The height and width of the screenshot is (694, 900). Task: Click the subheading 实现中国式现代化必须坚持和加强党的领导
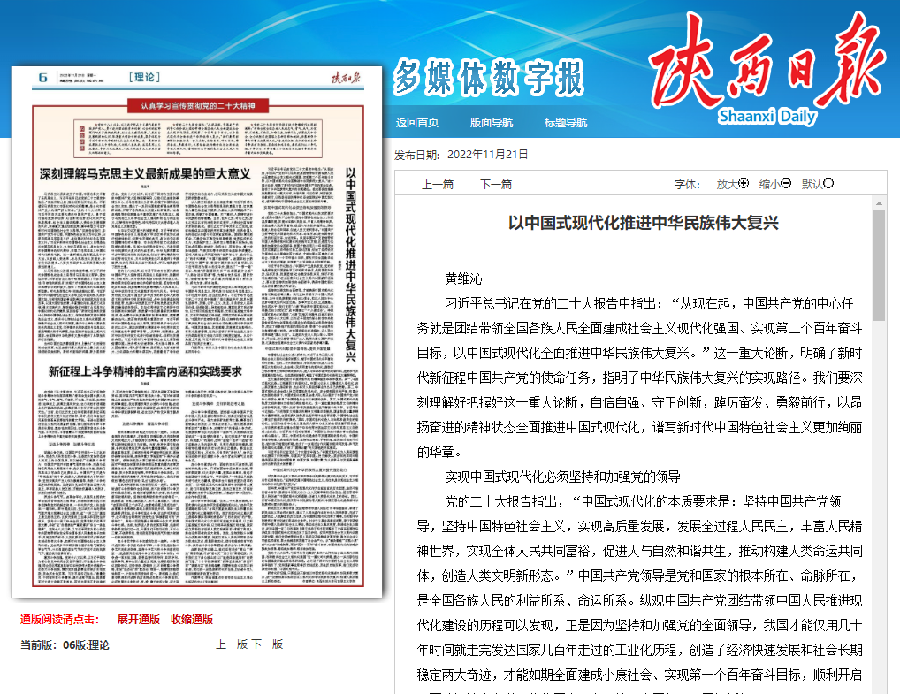pos(563,477)
